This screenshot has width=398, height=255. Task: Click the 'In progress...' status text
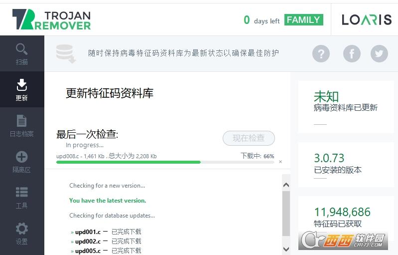(85, 145)
